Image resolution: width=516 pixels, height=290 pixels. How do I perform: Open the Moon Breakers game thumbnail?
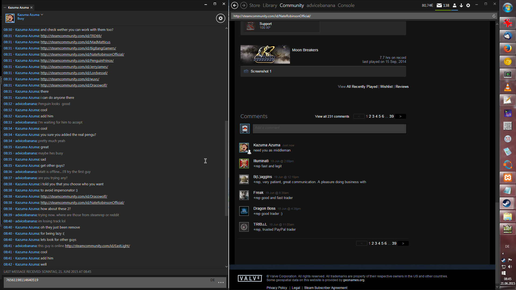pyautogui.click(x=265, y=55)
